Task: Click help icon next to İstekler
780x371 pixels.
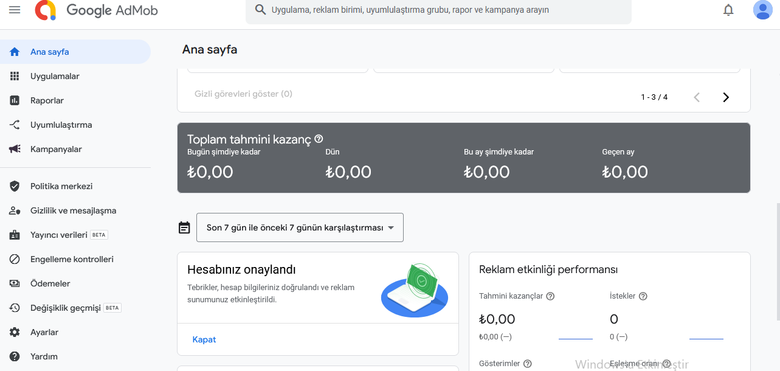Action: point(643,296)
